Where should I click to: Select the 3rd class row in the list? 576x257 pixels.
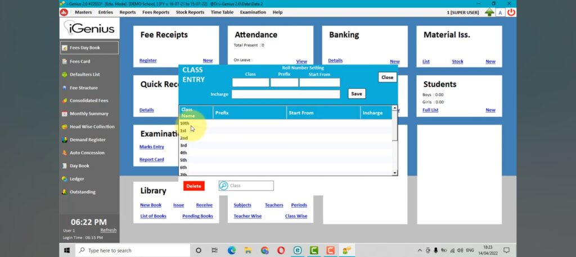click(x=183, y=145)
